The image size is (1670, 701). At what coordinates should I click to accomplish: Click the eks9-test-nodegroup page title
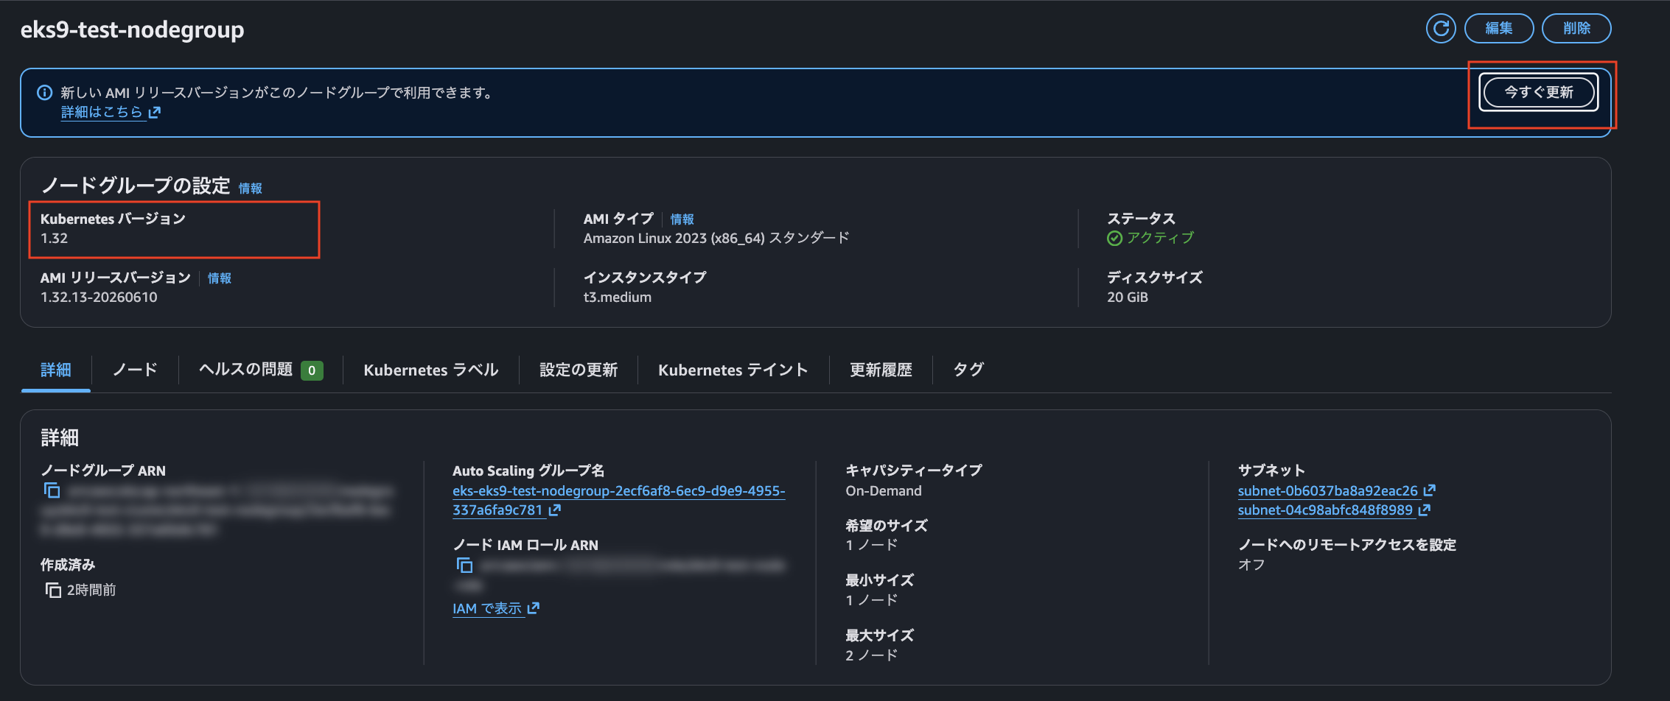(x=133, y=29)
